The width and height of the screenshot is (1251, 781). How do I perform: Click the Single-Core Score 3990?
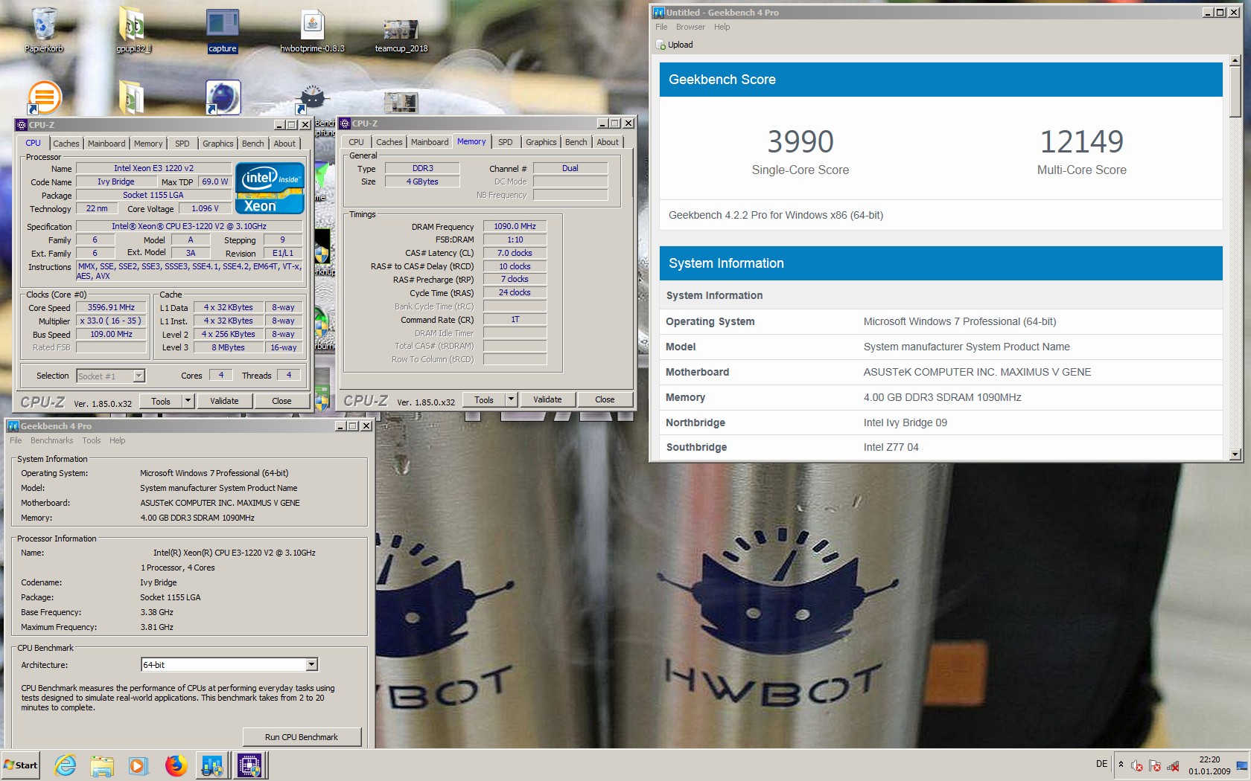pyautogui.click(x=800, y=141)
